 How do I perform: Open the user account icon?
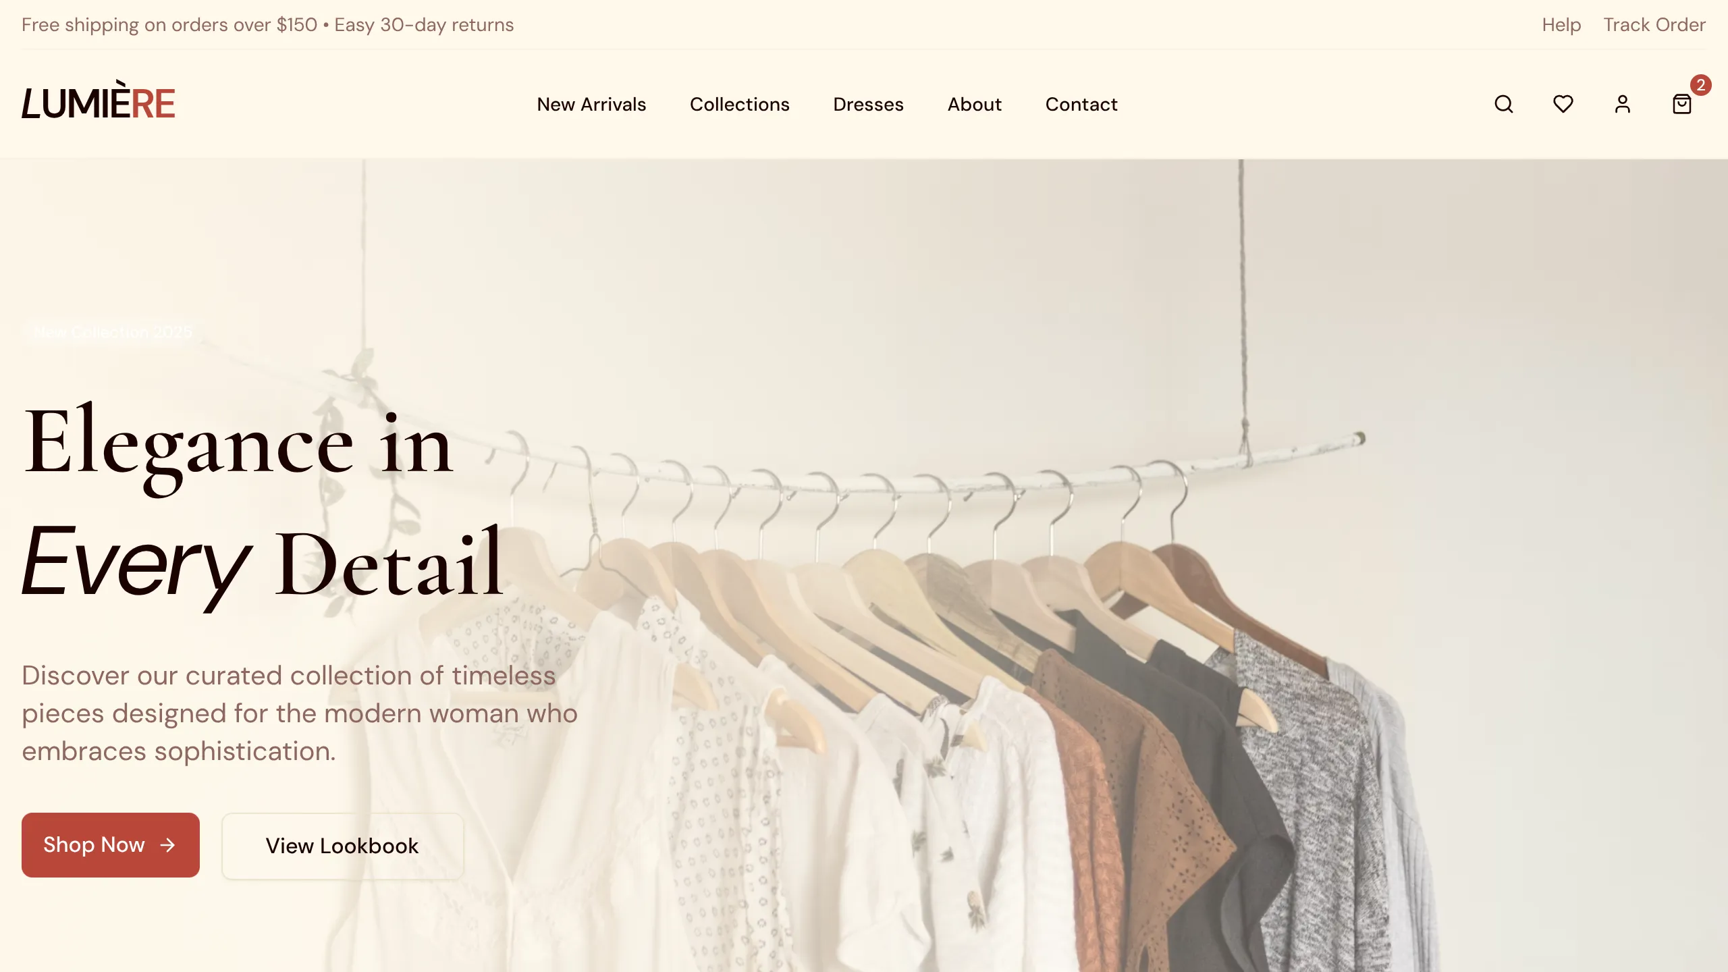[1622, 104]
